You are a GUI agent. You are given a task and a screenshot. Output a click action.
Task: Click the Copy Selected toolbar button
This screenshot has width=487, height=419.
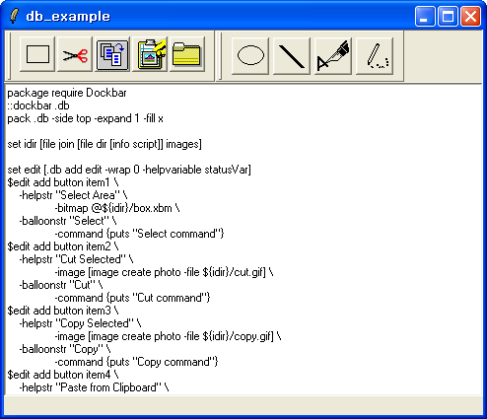[x=112, y=54]
